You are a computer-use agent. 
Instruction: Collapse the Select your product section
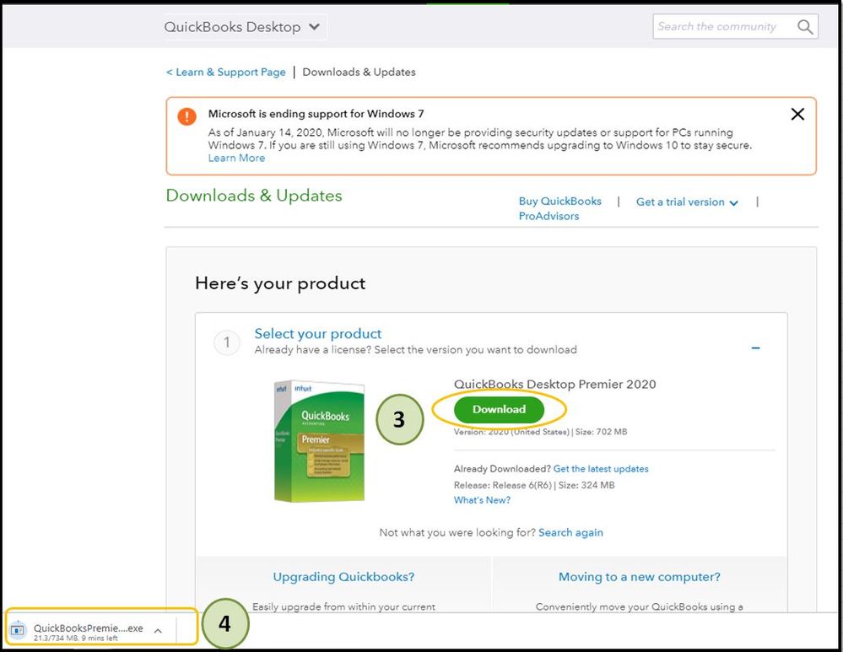(756, 348)
